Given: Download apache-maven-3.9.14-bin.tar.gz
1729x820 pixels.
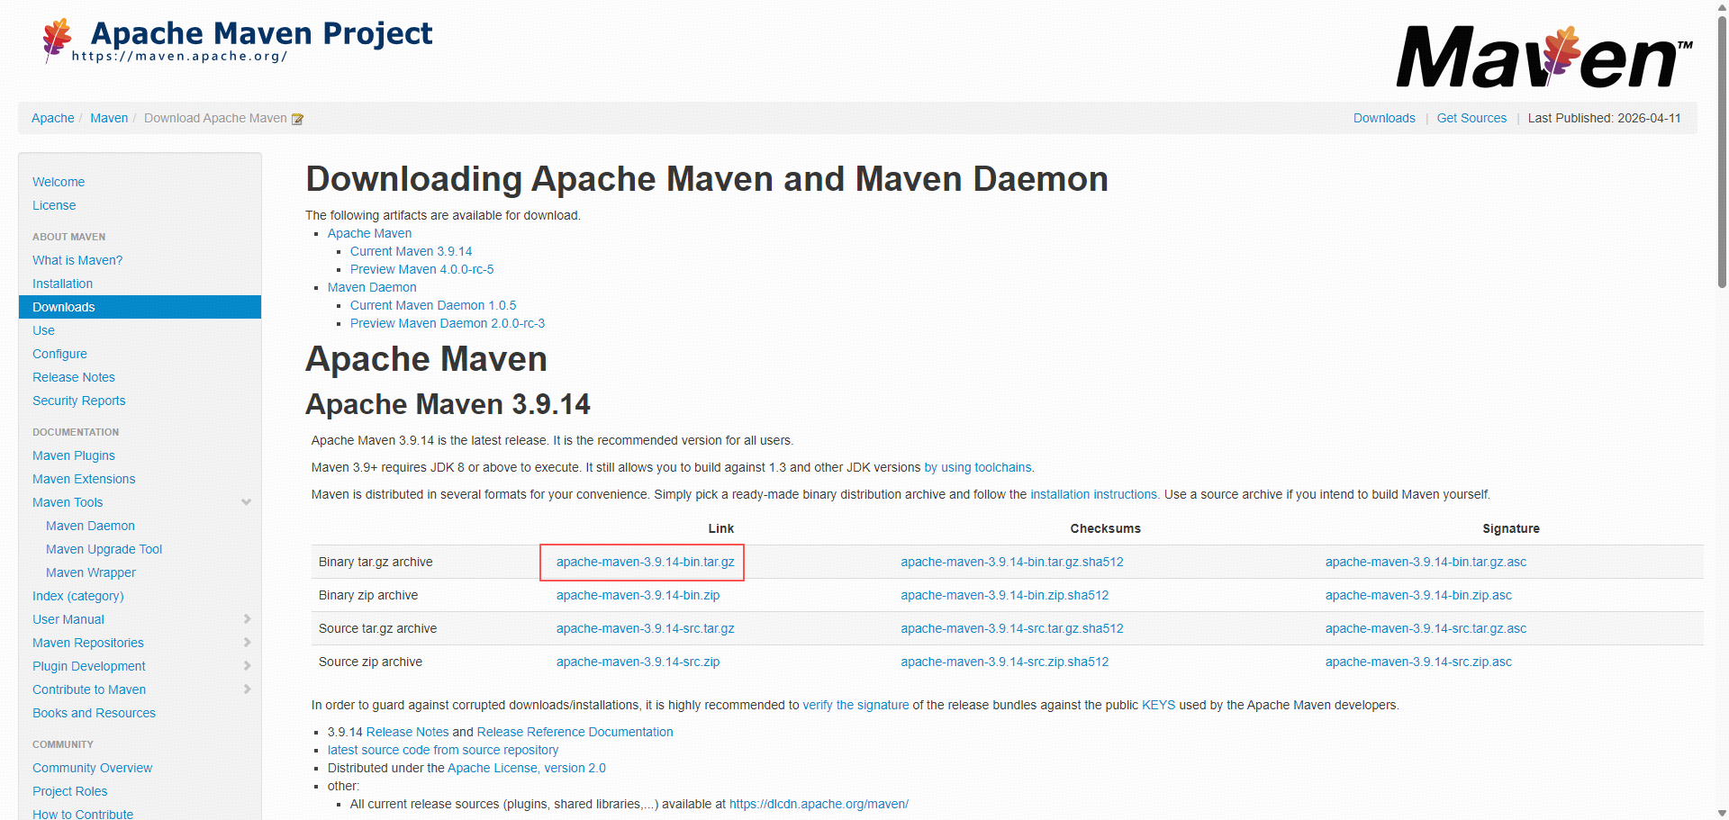Looking at the screenshot, I should [x=646, y=562].
